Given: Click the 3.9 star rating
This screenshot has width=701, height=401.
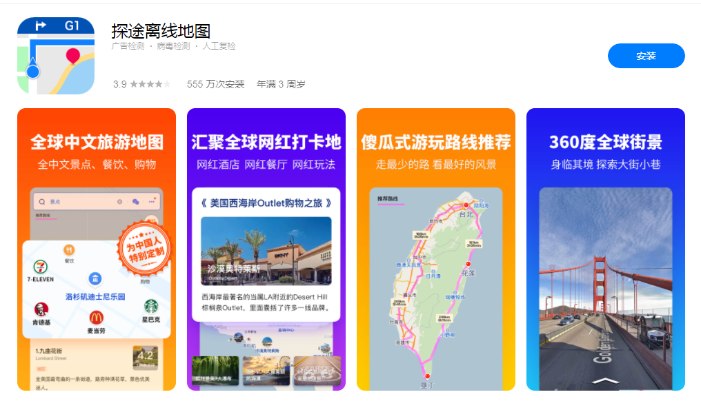Looking at the screenshot, I should (141, 84).
